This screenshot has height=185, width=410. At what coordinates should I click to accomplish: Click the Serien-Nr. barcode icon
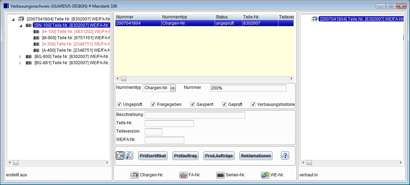coord(221,175)
